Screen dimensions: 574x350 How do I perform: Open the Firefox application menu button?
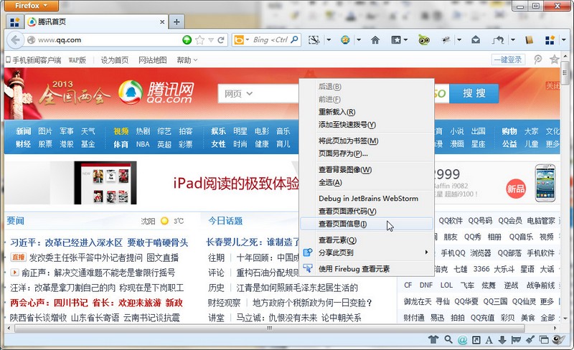pyautogui.click(x=31, y=6)
